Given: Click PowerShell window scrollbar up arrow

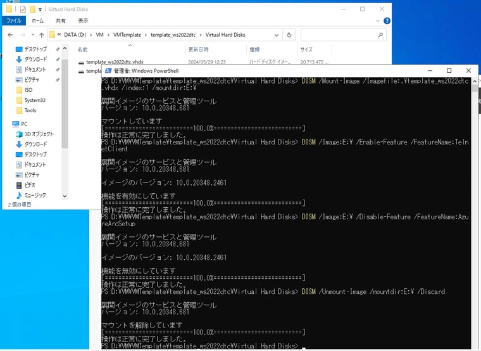Looking at the screenshot, I should tap(475, 81).
